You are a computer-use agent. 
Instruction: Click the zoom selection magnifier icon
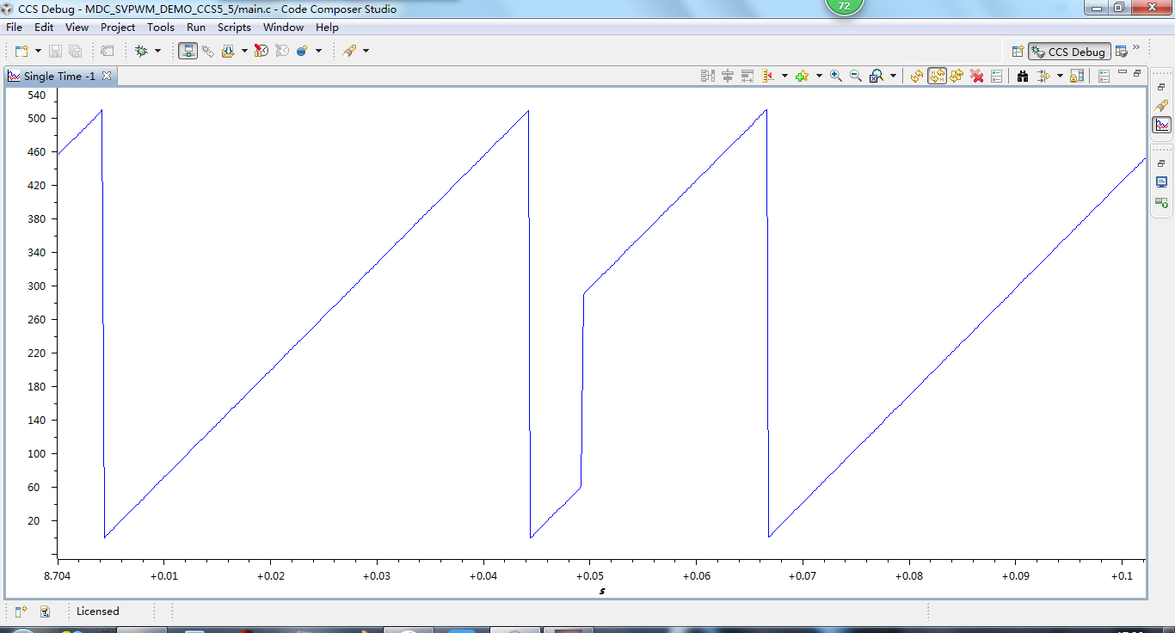(x=877, y=76)
